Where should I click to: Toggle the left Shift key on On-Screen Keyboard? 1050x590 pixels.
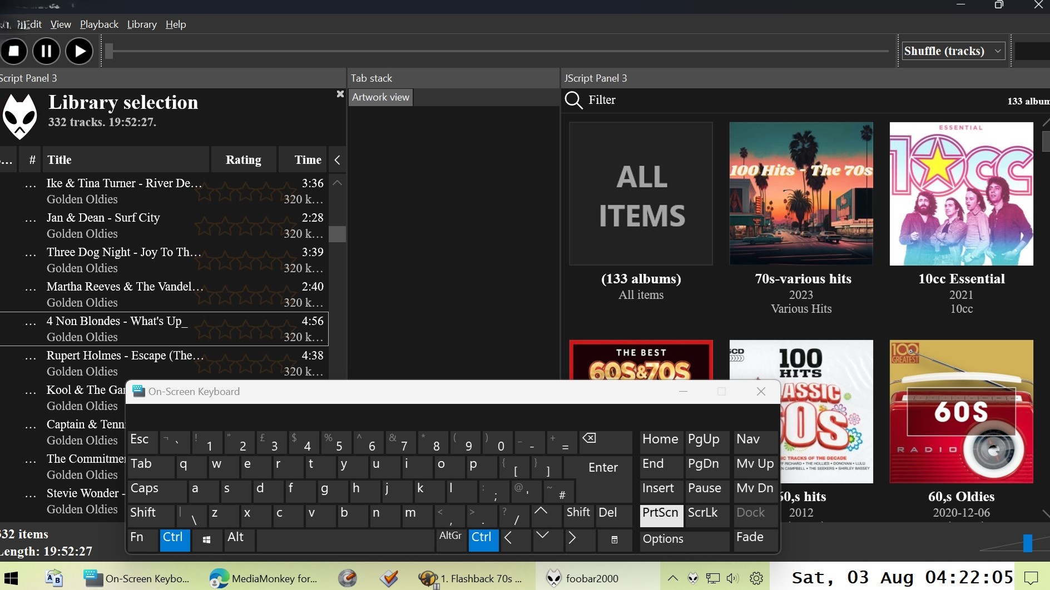point(151,515)
